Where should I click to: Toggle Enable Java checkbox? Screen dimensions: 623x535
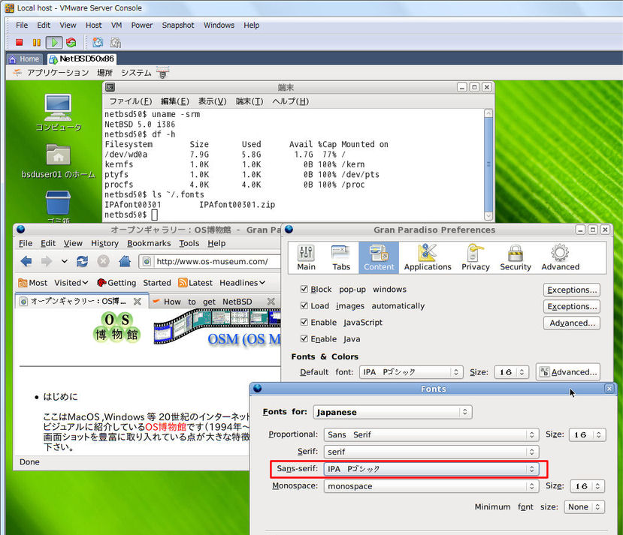click(x=304, y=339)
